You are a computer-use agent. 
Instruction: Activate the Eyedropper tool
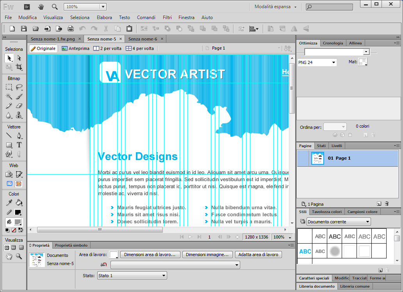(9, 203)
